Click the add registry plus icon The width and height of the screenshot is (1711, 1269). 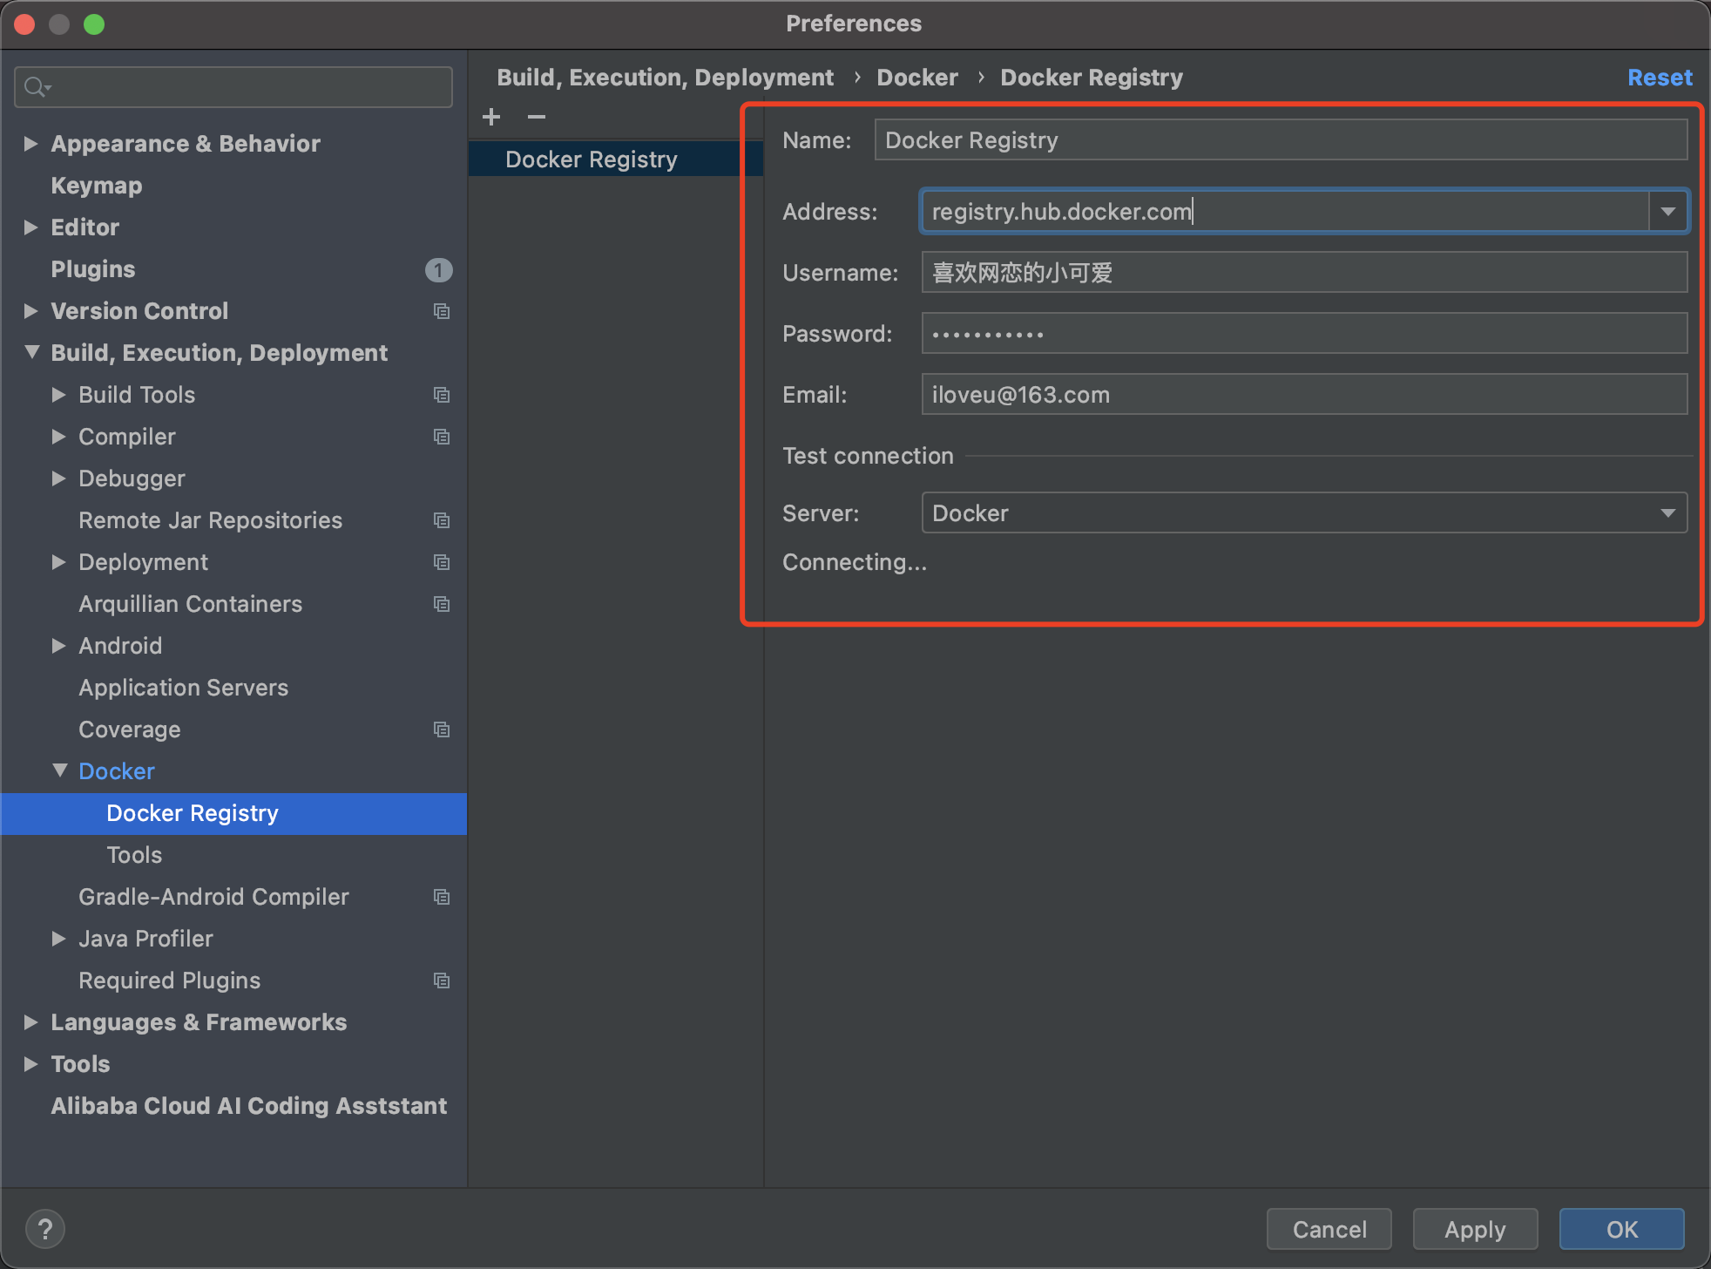pos(491,117)
